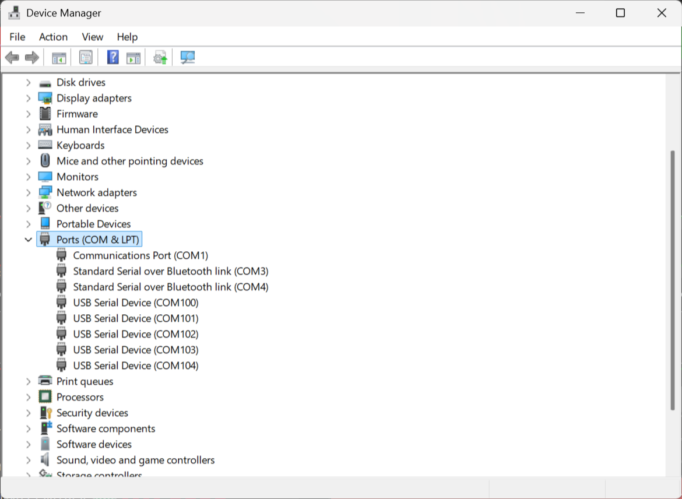Collapse the Ports (COM & LPT) node
Screen dimensions: 682x499
point(29,240)
